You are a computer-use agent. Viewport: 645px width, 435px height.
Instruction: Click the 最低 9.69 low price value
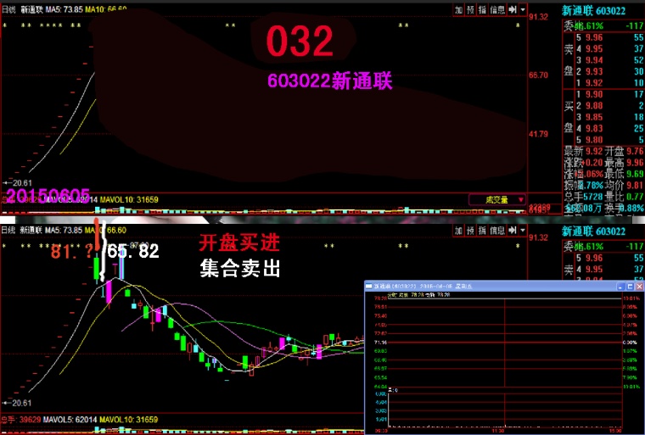635,174
